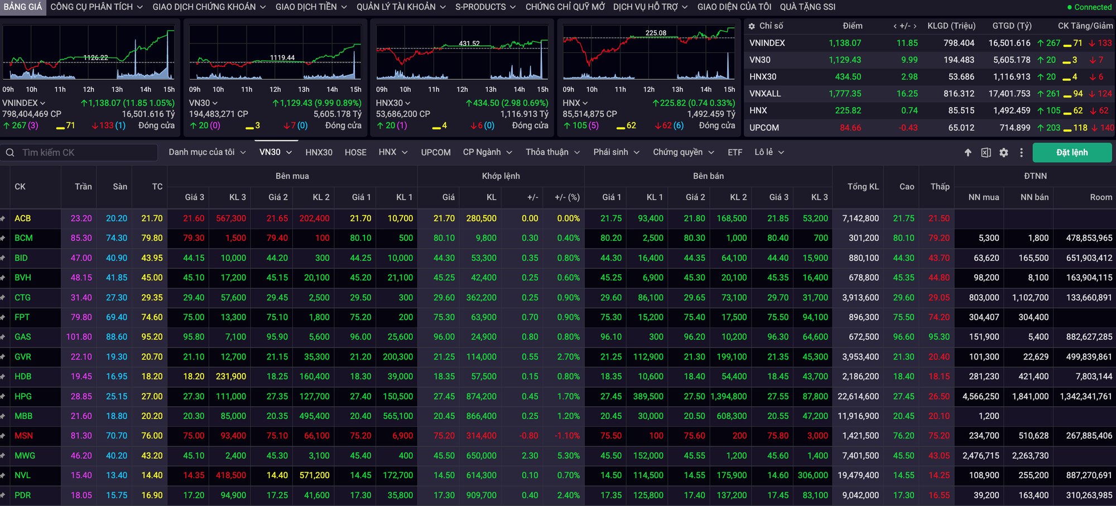Expand QUẢN LÝ TÀI KHOẢN menu
The height and width of the screenshot is (506, 1116).
pos(401,7)
